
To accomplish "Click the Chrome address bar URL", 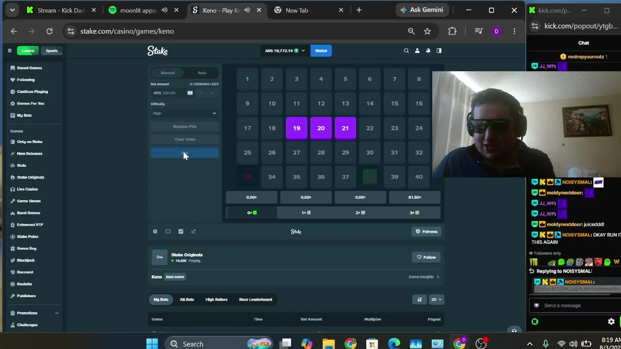I will coord(127,31).
